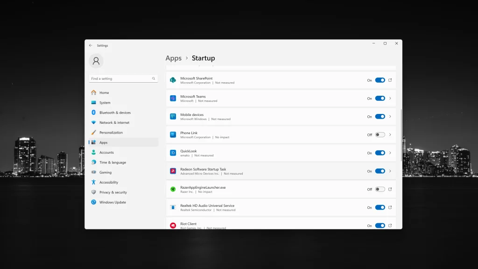This screenshot has width=478, height=269.
Task: Enable Phone Link startup toggle
Action: 380,134
